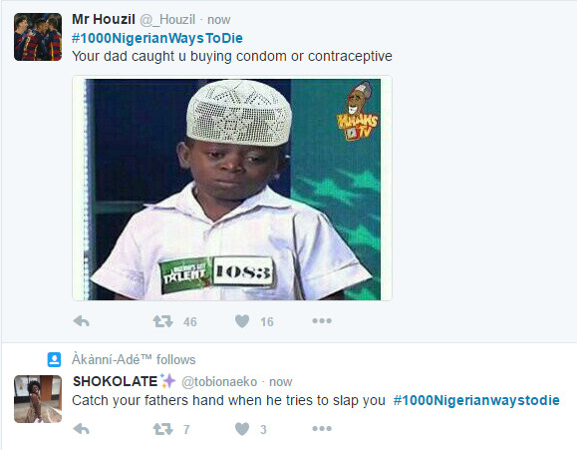577x450 pixels.
Task: Reply to SHOKOLATE's tweet
Action: click(82, 429)
